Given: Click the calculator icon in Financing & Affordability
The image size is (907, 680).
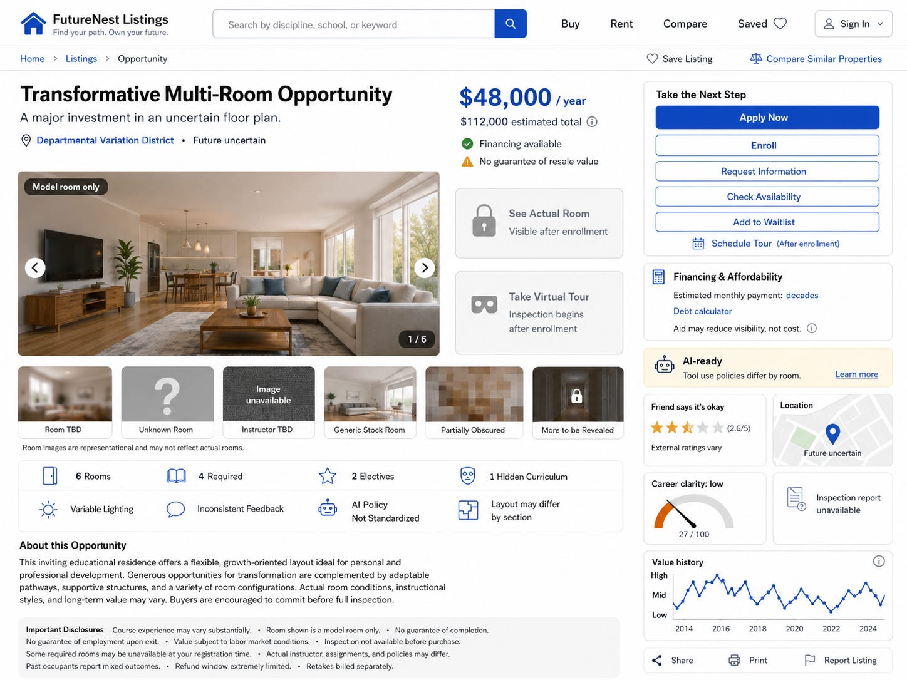Looking at the screenshot, I should click(658, 277).
